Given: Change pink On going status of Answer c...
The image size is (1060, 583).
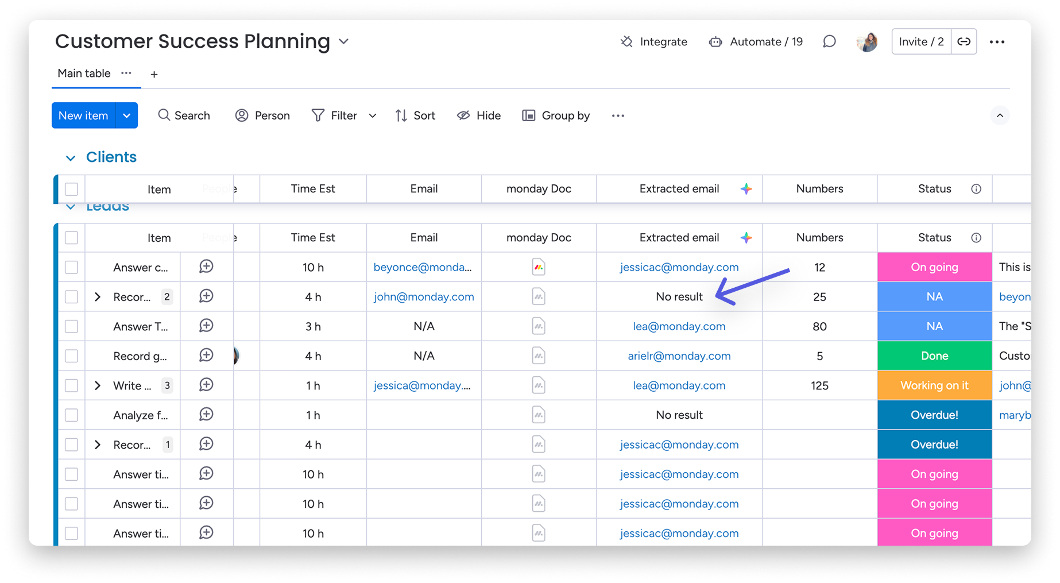Looking at the screenshot, I should coord(934,267).
